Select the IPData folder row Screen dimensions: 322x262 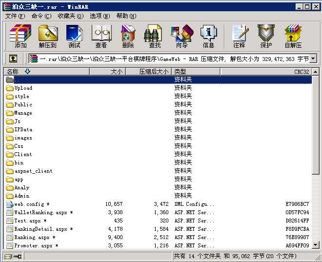tap(158, 130)
